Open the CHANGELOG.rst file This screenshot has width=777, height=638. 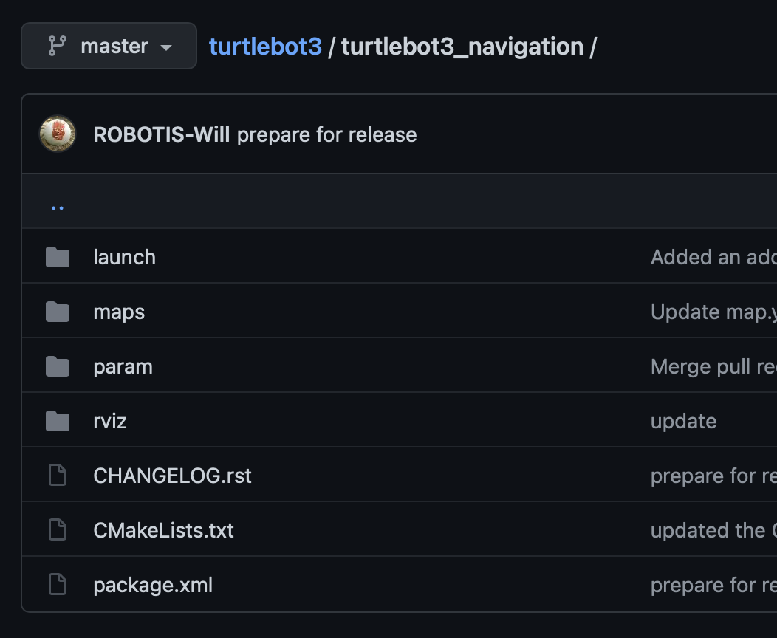(172, 476)
